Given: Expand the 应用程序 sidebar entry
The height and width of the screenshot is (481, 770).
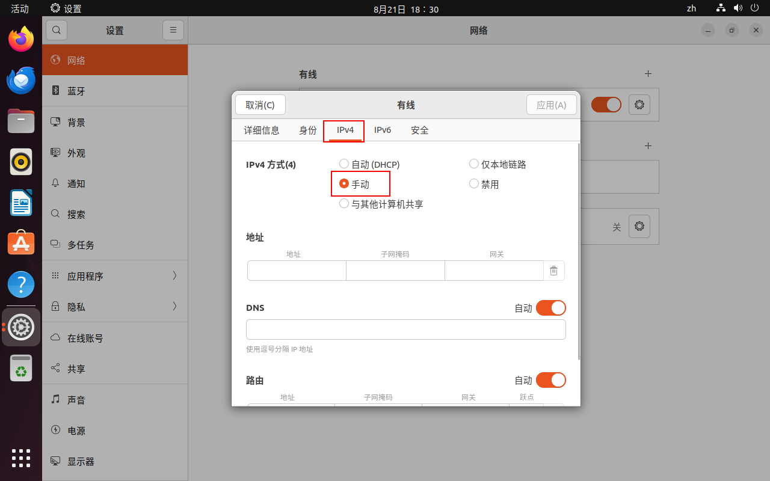Looking at the screenshot, I should (114, 276).
